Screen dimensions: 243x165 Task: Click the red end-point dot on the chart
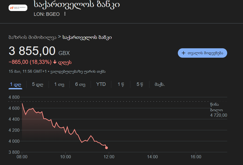(106, 148)
